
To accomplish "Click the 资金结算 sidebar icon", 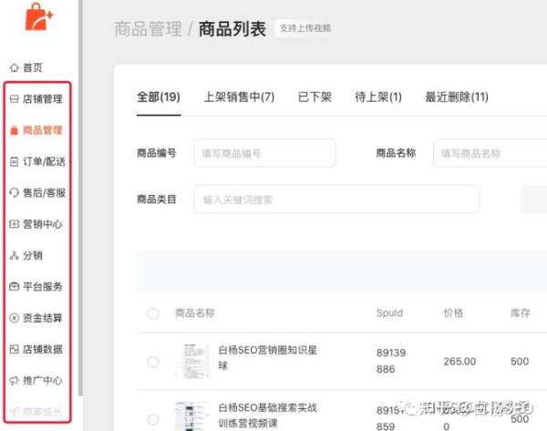I will click(x=14, y=318).
